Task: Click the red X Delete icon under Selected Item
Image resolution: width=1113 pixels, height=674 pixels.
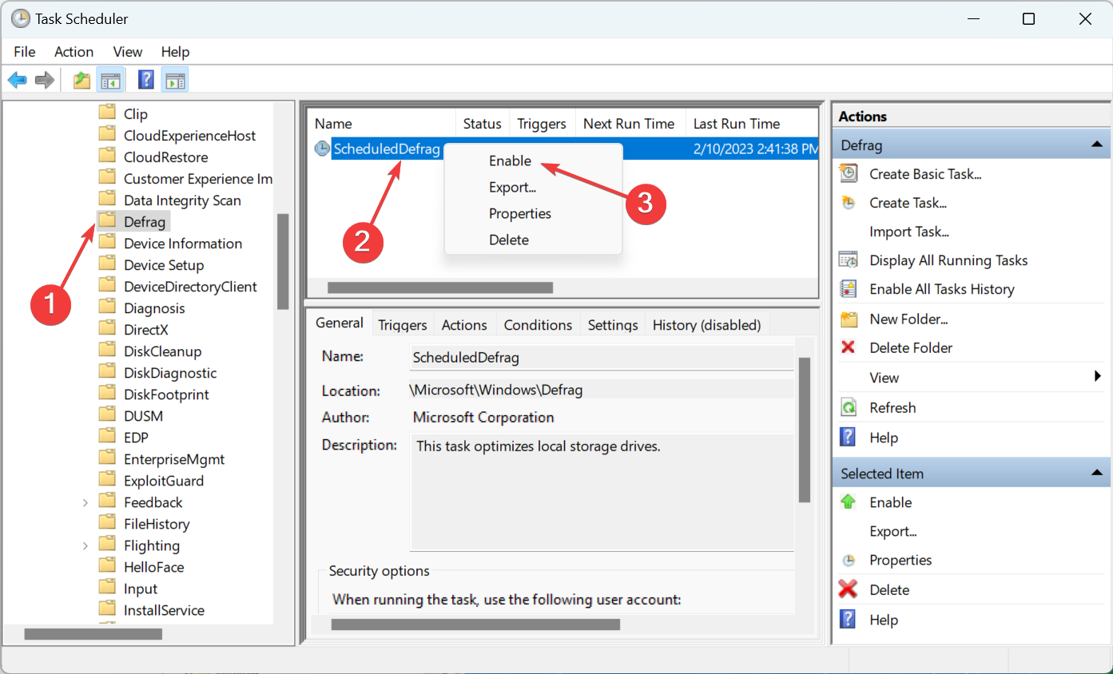Action: (849, 589)
